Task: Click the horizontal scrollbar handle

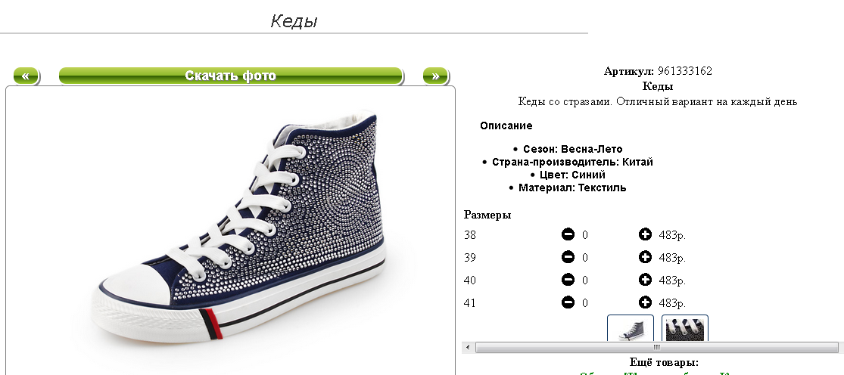Action: pyautogui.click(x=656, y=348)
